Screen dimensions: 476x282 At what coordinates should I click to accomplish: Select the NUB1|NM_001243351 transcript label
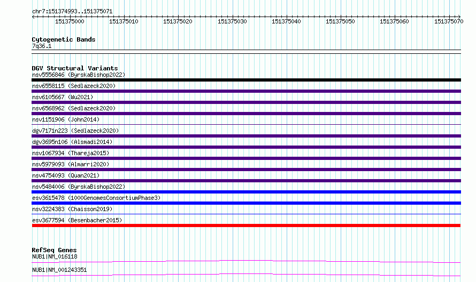(59, 270)
